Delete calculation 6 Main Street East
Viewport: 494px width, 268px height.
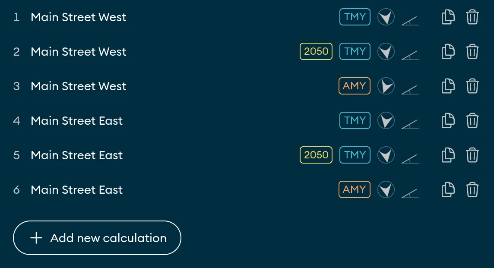pyautogui.click(x=472, y=189)
